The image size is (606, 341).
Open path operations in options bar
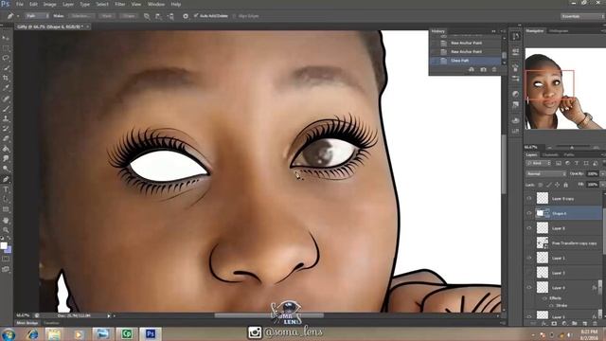point(147,16)
